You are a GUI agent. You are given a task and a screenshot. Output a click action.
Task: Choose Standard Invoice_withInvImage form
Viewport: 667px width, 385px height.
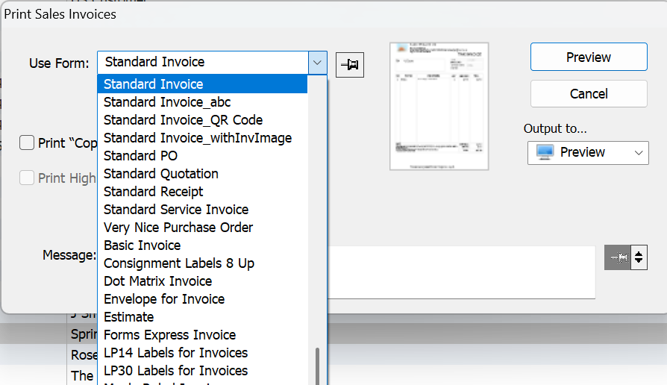point(202,138)
